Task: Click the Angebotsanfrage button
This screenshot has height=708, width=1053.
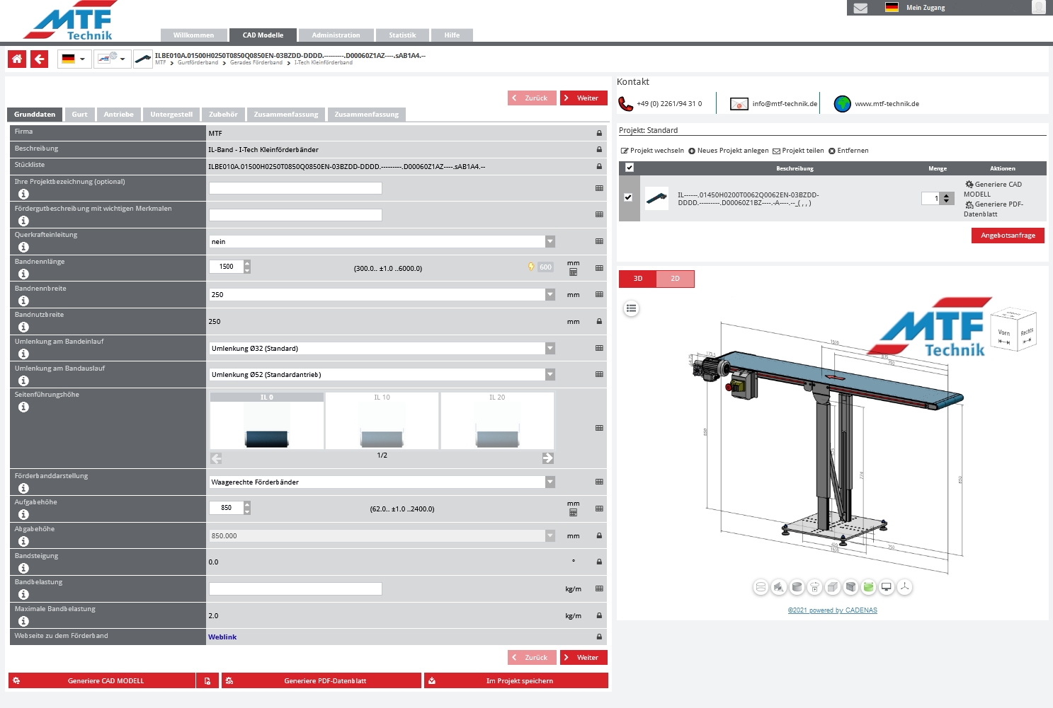Action: [1008, 236]
